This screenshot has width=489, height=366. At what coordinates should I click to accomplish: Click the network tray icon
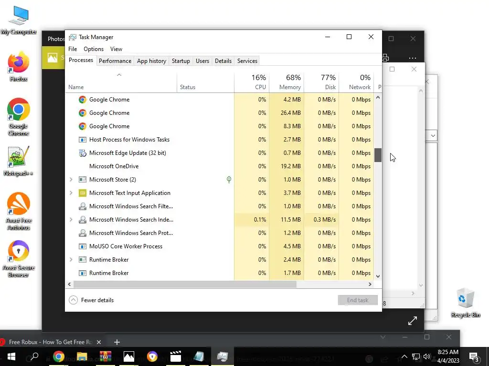[416, 356]
